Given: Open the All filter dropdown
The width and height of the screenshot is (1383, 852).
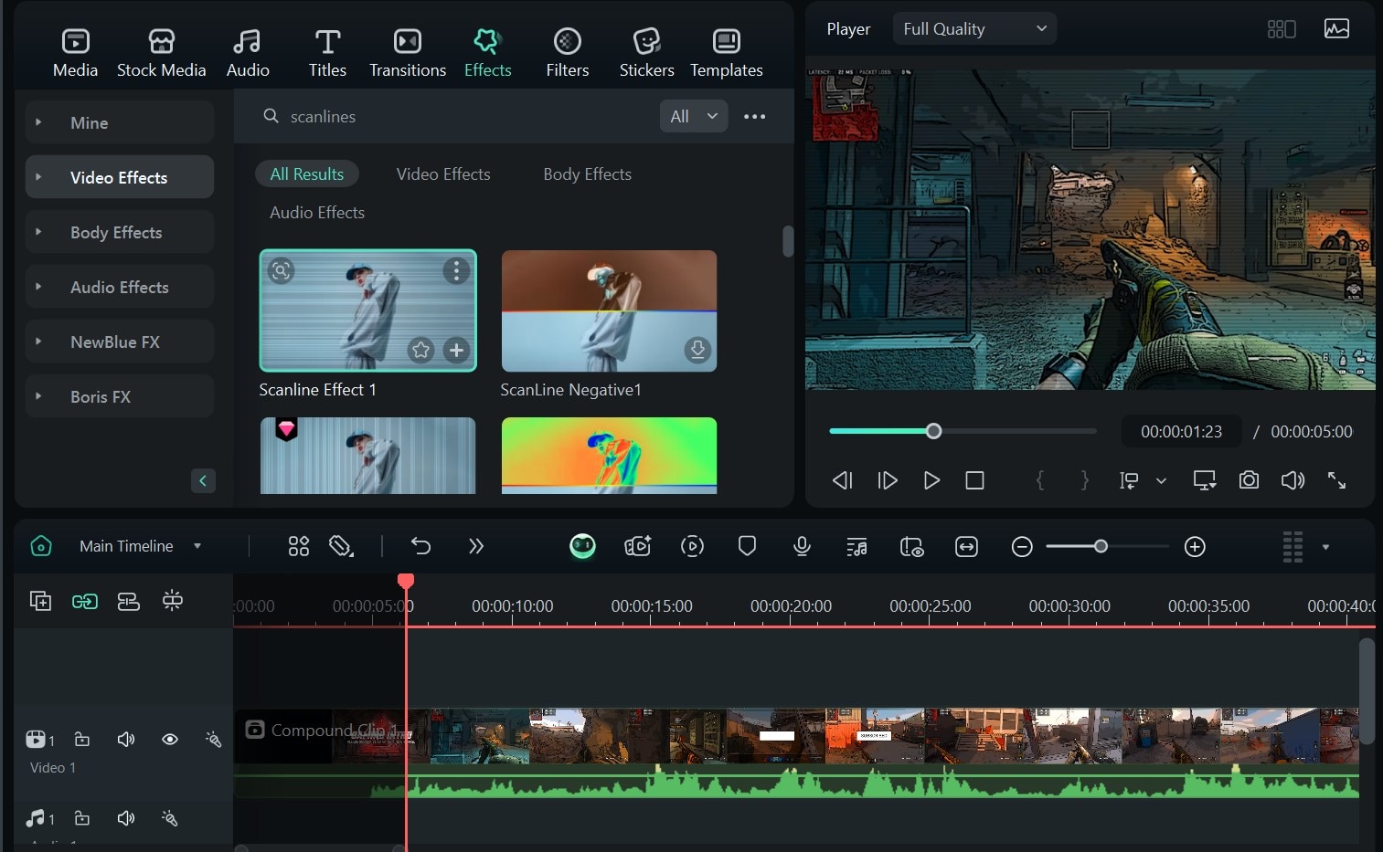Looking at the screenshot, I should click(694, 116).
